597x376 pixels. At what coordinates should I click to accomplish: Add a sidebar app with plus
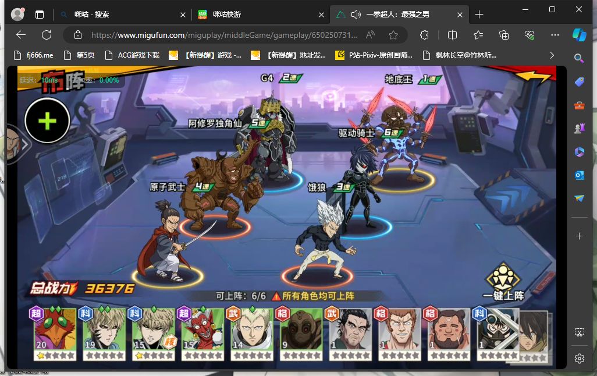pyautogui.click(x=579, y=236)
